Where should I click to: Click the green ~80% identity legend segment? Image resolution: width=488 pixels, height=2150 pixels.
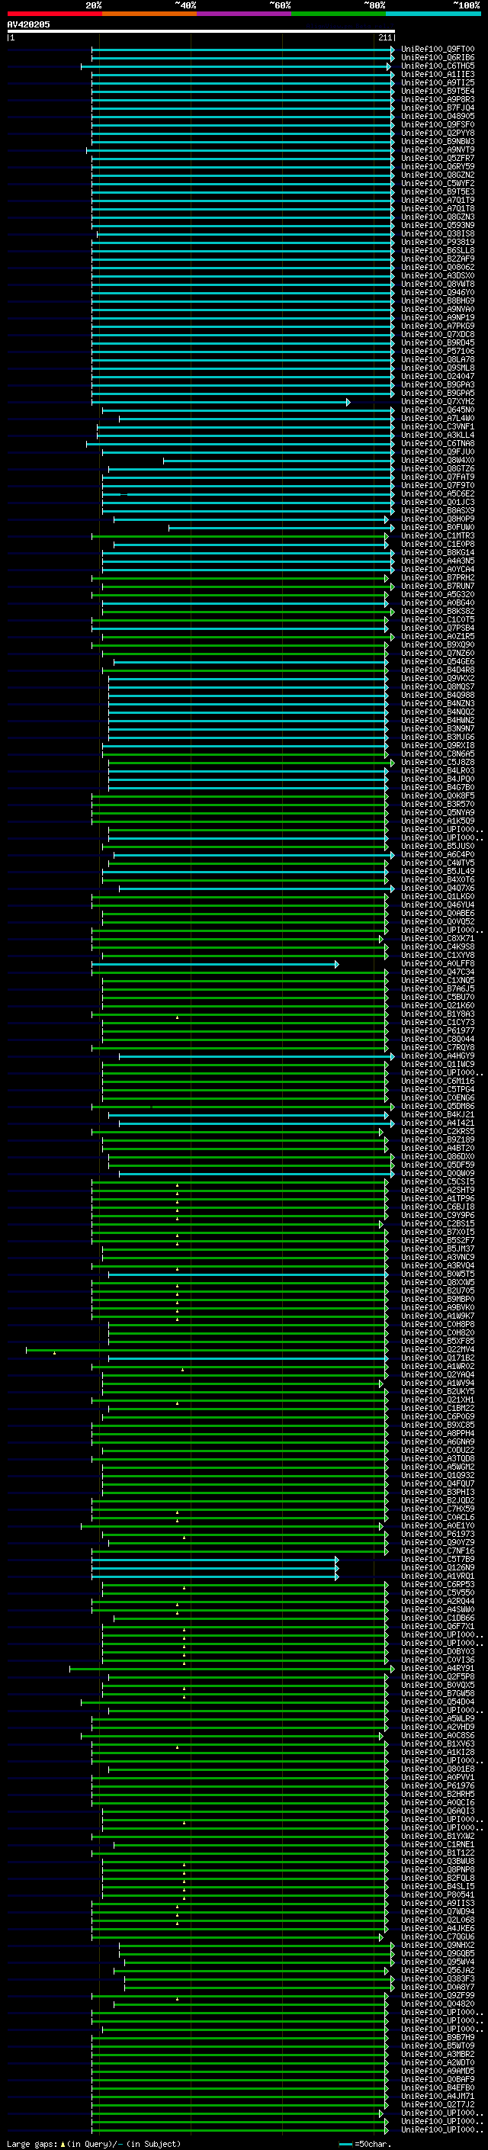(x=339, y=14)
